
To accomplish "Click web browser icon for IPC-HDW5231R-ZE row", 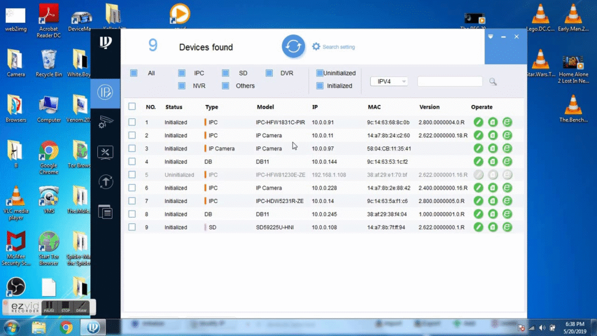I will (507, 201).
